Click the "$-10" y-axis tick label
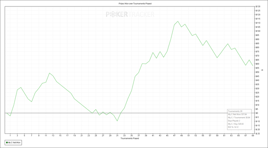Viewport: 268px width, 148px height. pos(258,121)
